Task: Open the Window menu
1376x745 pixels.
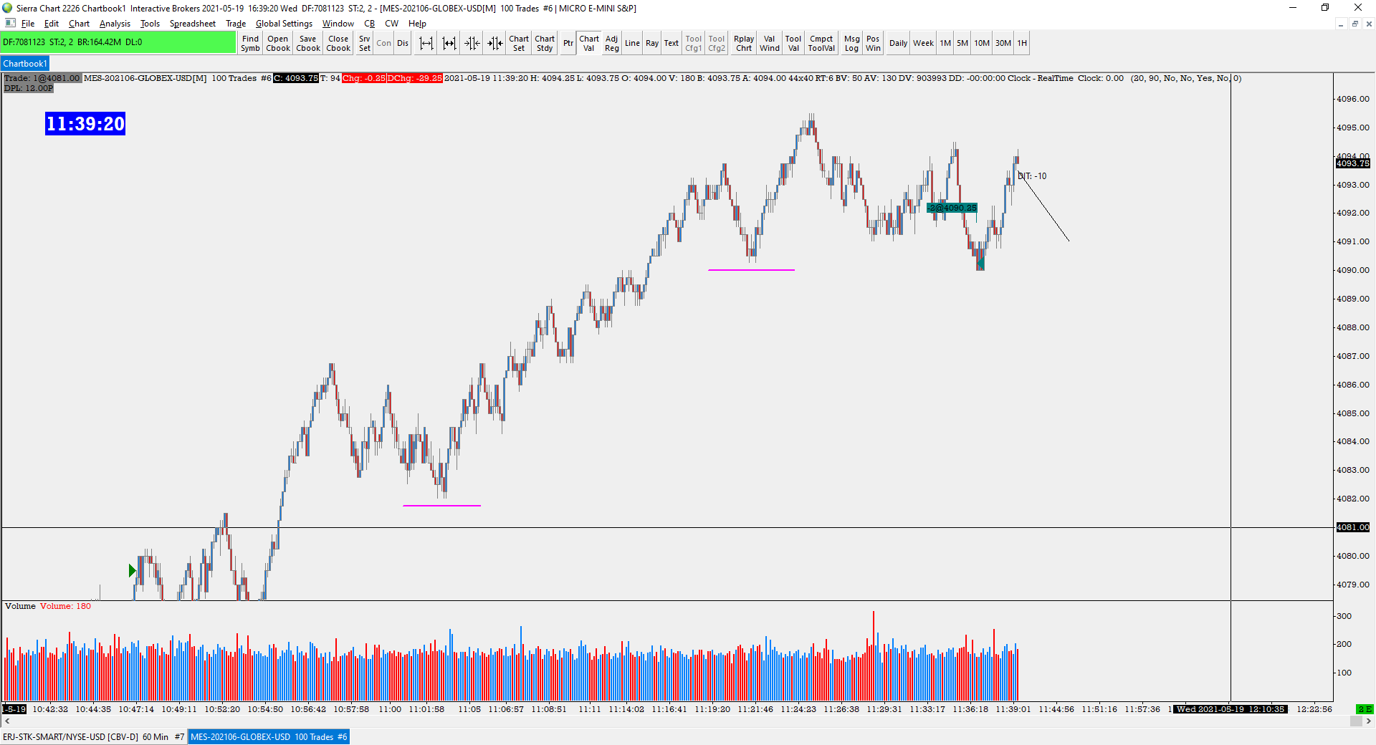Action: click(x=338, y=24)
